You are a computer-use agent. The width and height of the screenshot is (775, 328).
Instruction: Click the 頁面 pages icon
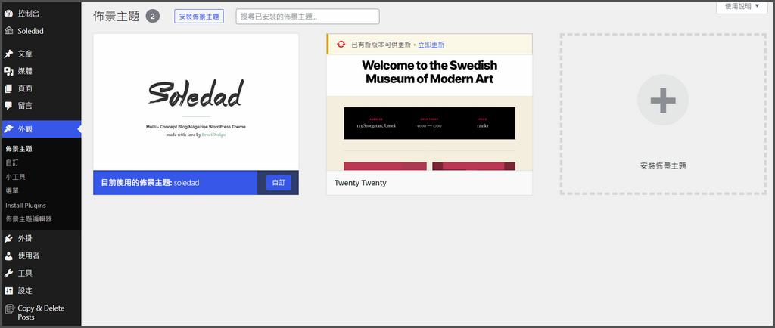pos(8,88)
